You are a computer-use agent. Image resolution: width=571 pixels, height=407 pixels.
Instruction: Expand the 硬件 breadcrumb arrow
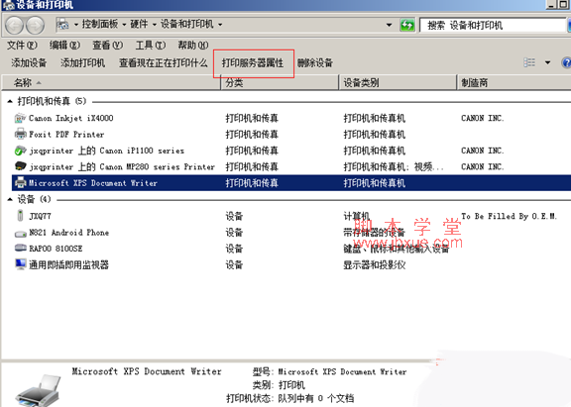155,25
